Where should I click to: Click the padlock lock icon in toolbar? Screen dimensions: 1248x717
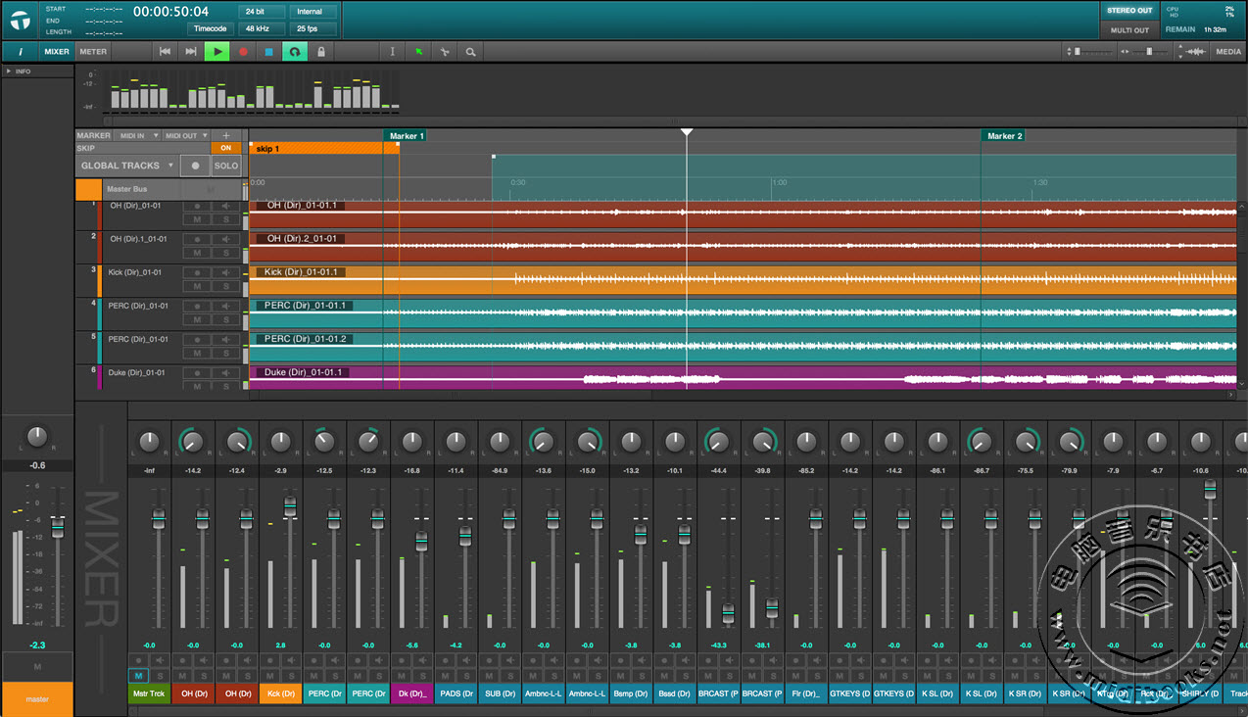[x=321, y=52]
